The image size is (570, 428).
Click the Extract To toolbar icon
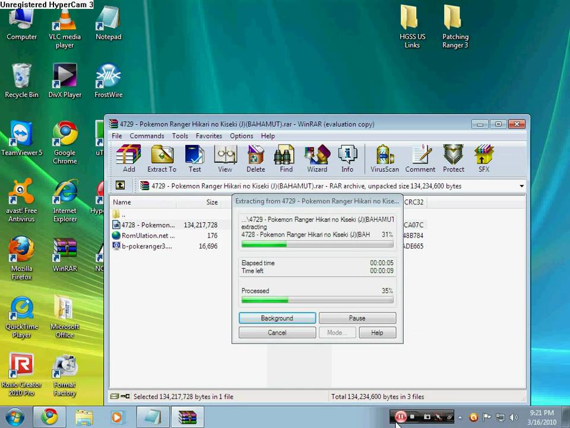(x=161, y=158)
